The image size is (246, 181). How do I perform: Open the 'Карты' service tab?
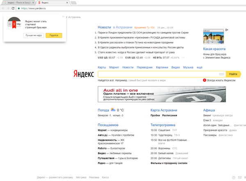[102, 67]
